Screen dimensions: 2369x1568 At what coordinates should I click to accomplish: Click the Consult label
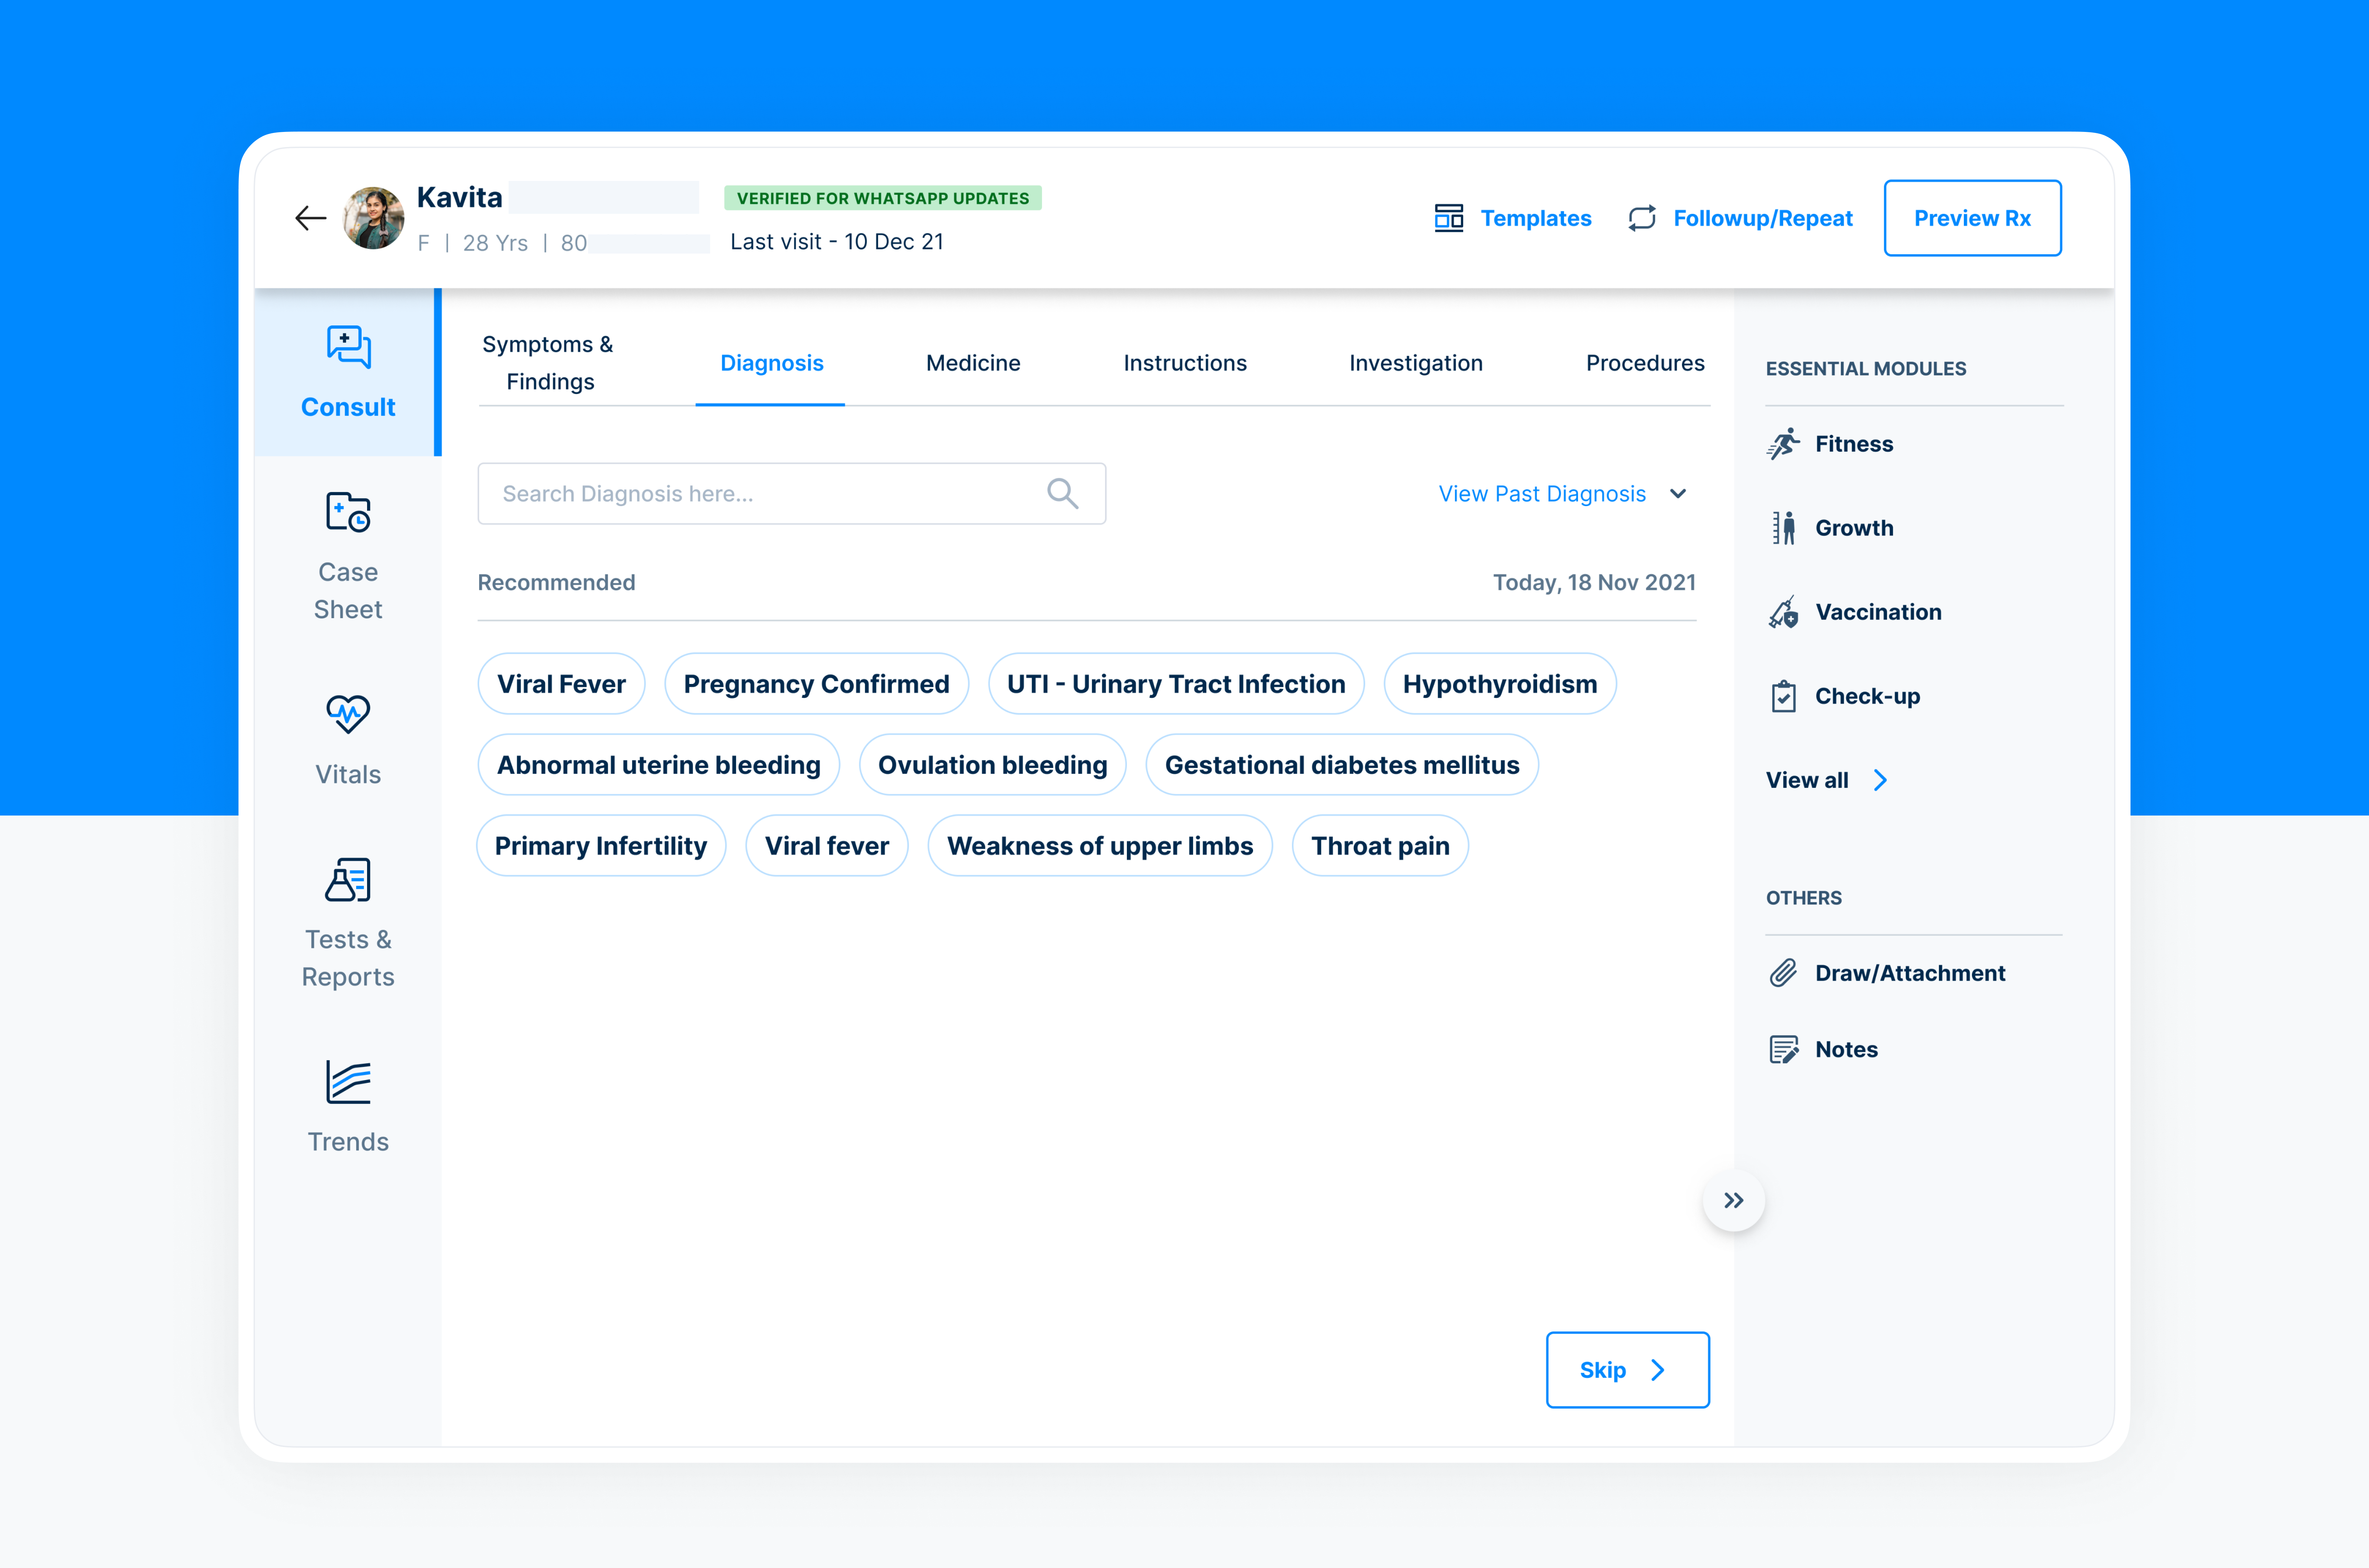[348, 407]
